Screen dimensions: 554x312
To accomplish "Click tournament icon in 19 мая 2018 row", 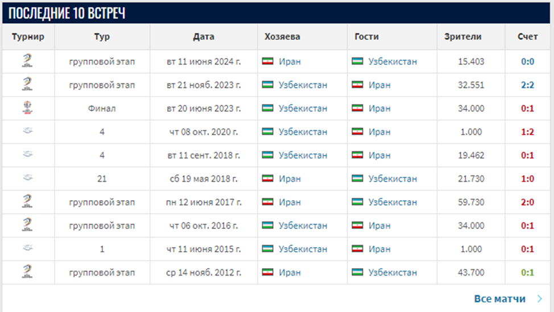I will (x=27, y=178).
